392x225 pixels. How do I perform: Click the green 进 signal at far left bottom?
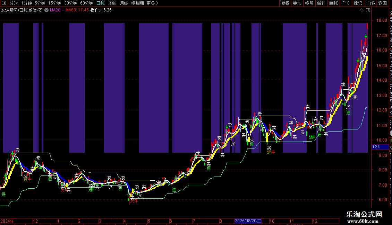pos(3,194)
